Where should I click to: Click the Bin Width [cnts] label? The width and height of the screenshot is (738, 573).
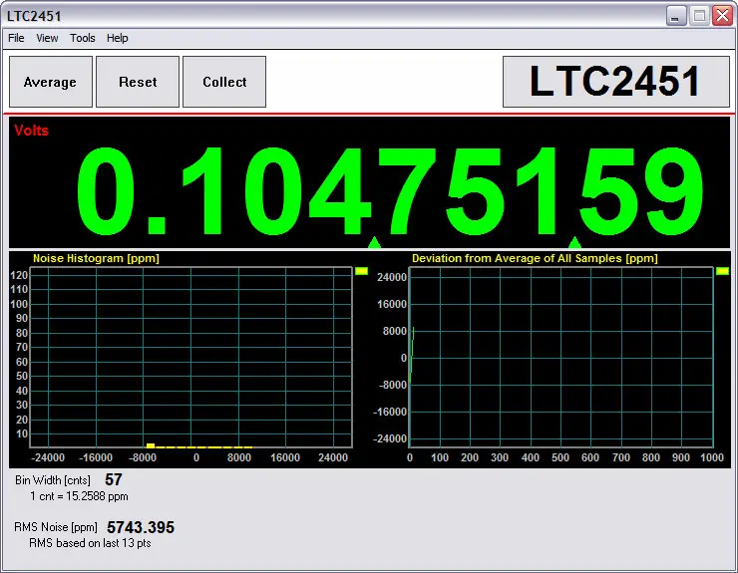point(53,480)
